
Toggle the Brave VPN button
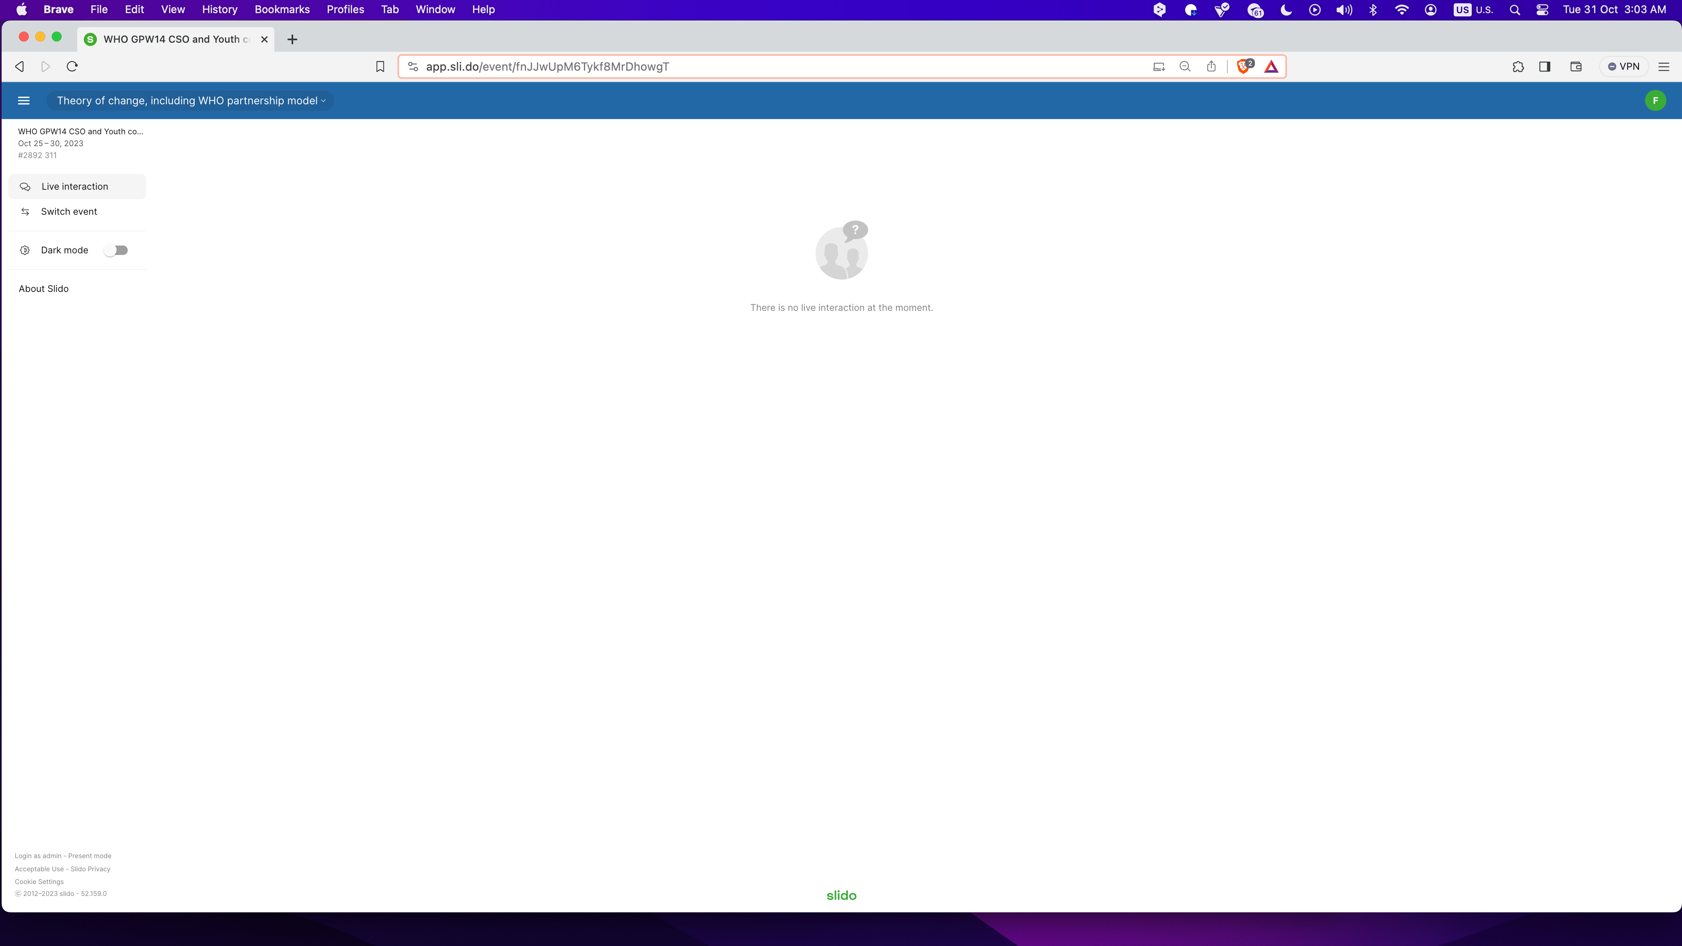[1623, 67]
